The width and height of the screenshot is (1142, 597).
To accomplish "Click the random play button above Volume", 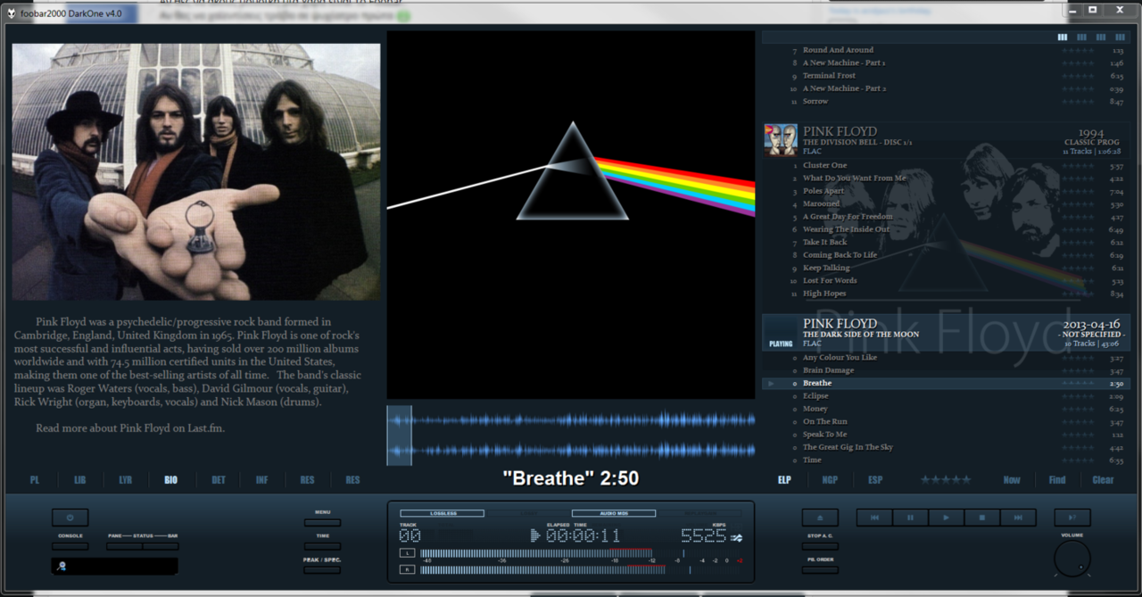I will point(1072,518).
